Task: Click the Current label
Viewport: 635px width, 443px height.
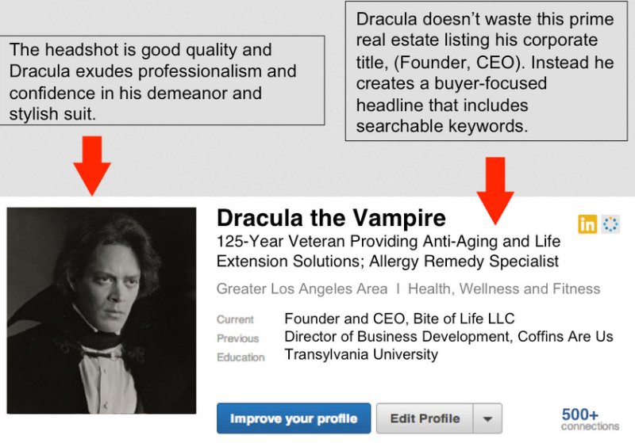Action: tap(235, 319)
